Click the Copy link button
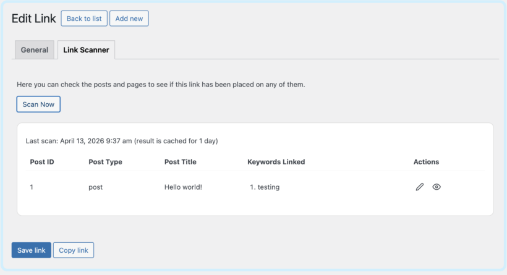Viewport: 507px width, 275px height. tap(74, 250)
